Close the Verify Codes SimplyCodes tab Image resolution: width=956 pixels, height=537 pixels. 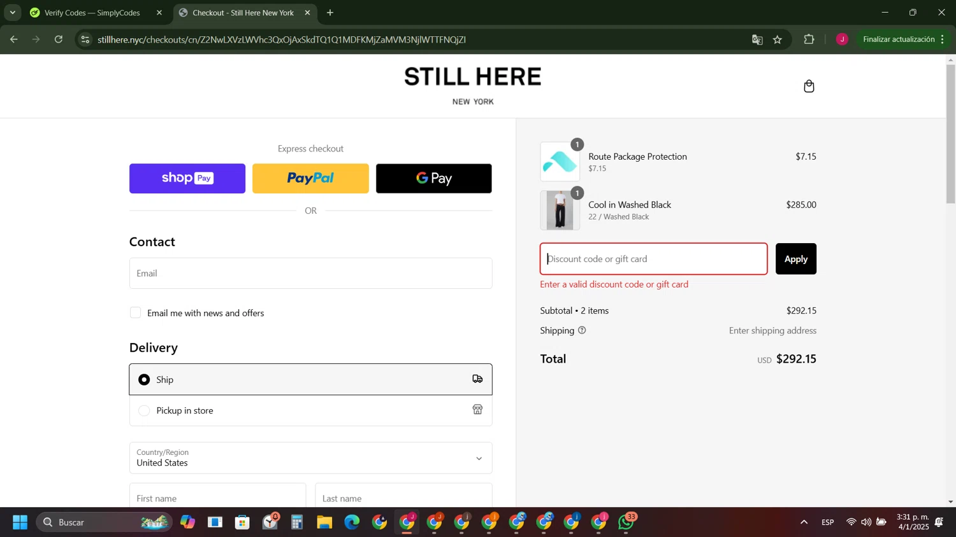tap(159, 13)
